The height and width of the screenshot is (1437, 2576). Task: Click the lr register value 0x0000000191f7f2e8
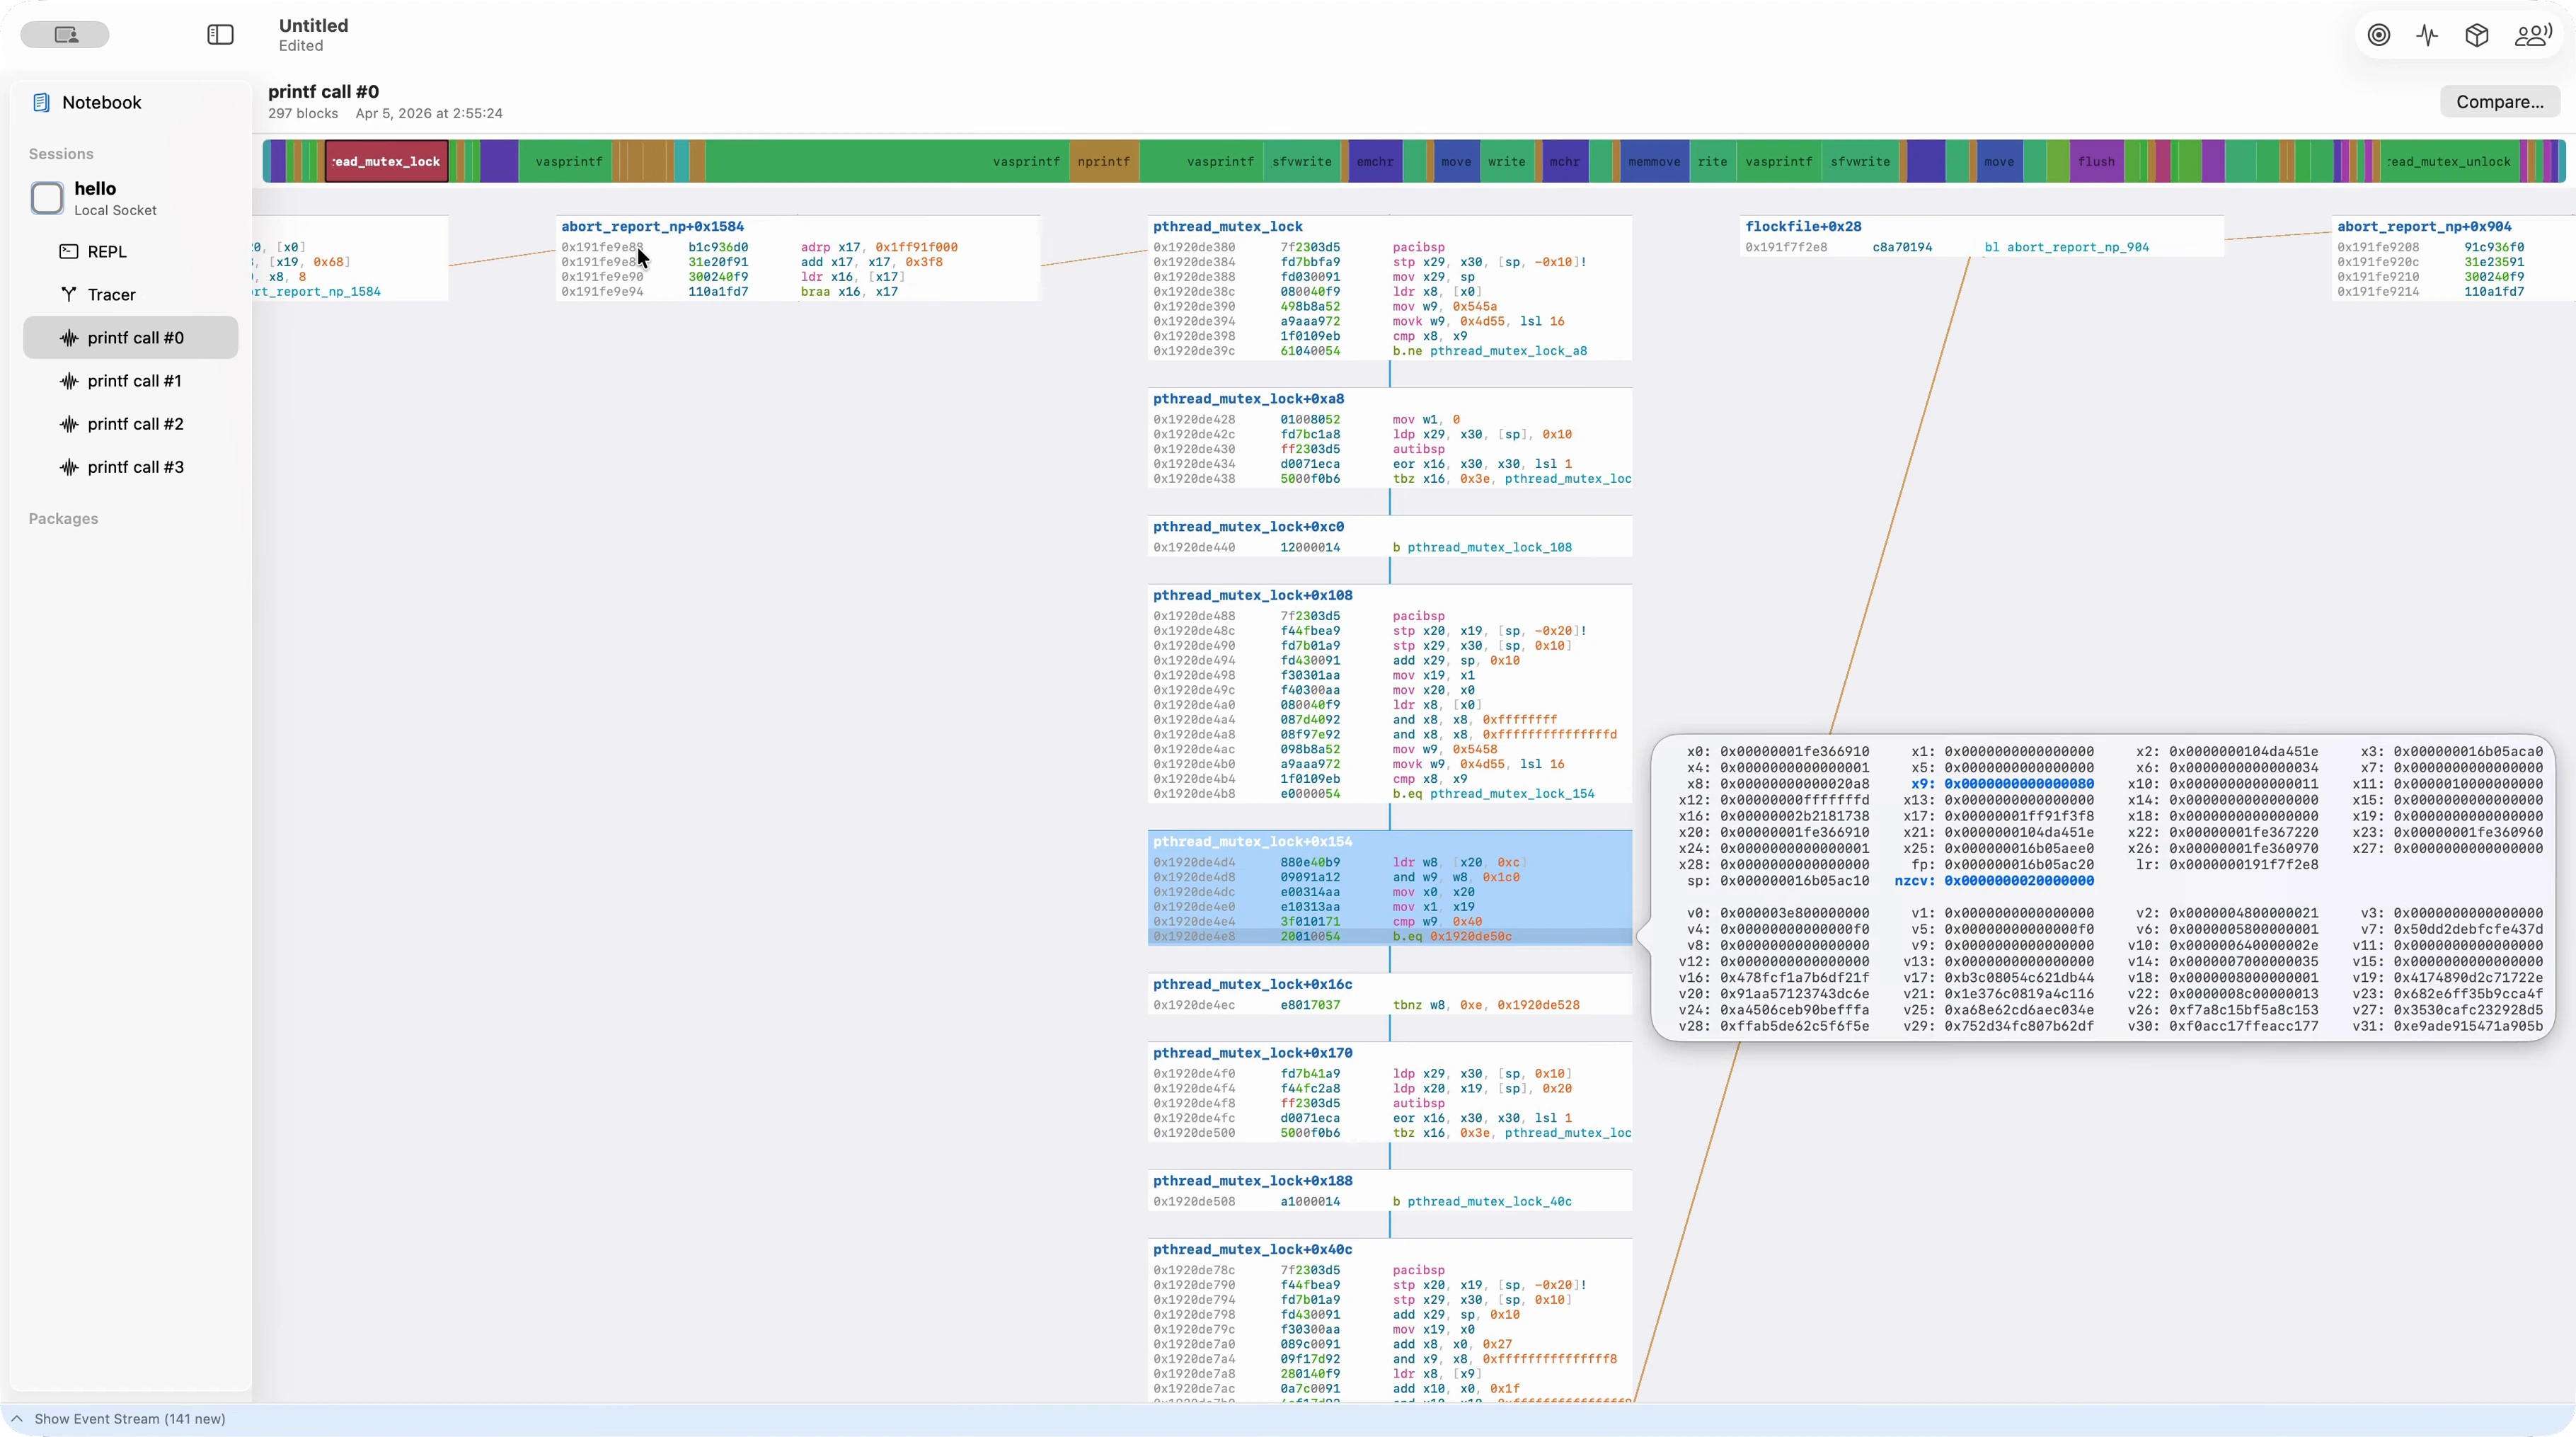(x=2243, y=865)
